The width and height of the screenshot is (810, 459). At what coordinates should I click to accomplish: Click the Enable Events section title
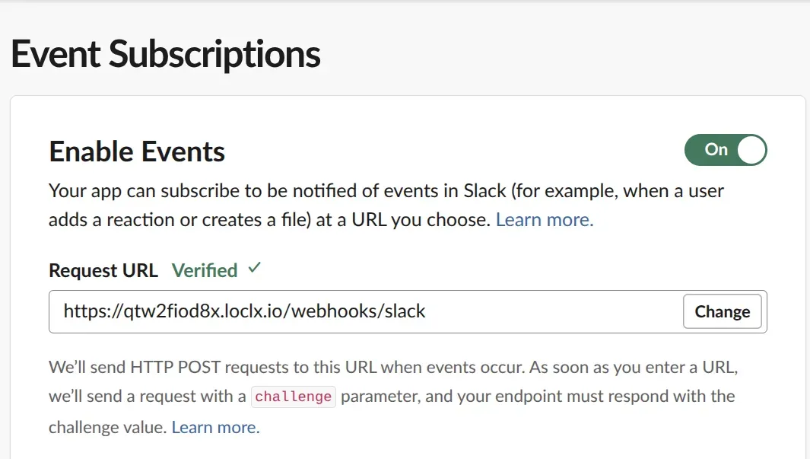136,151
